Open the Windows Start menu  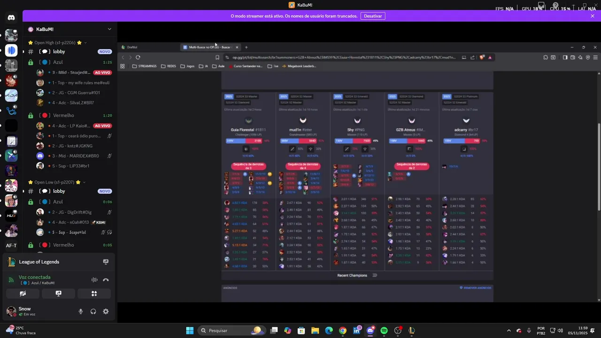190,330
